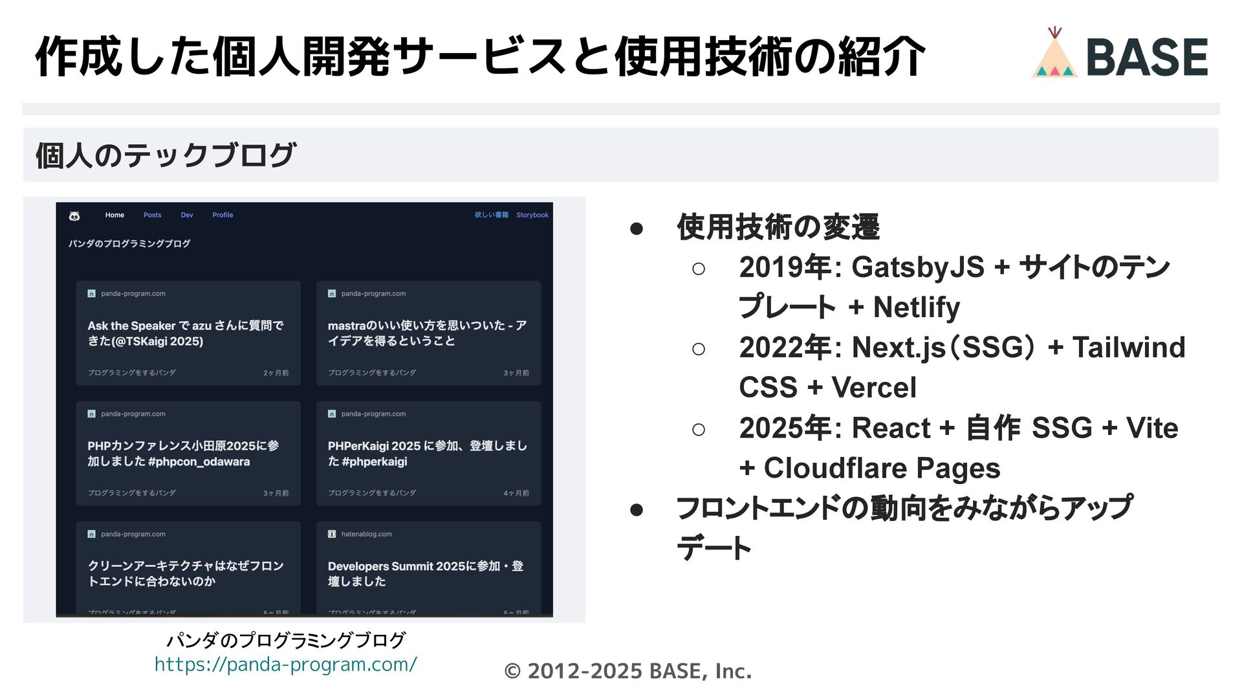Screen dimensions: 1242x699
Task: Click the 2022年: Next.js bullet line
Action: coord(963,368)
